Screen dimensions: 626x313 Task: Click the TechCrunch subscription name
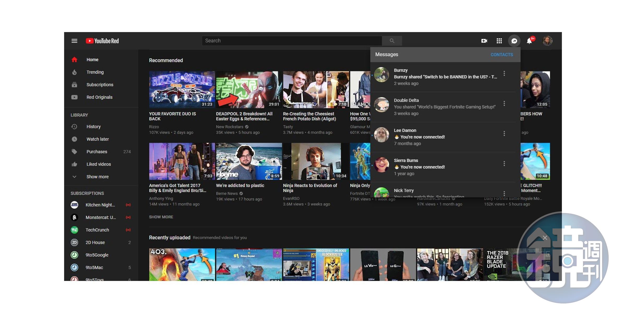(x=97, y=230)
